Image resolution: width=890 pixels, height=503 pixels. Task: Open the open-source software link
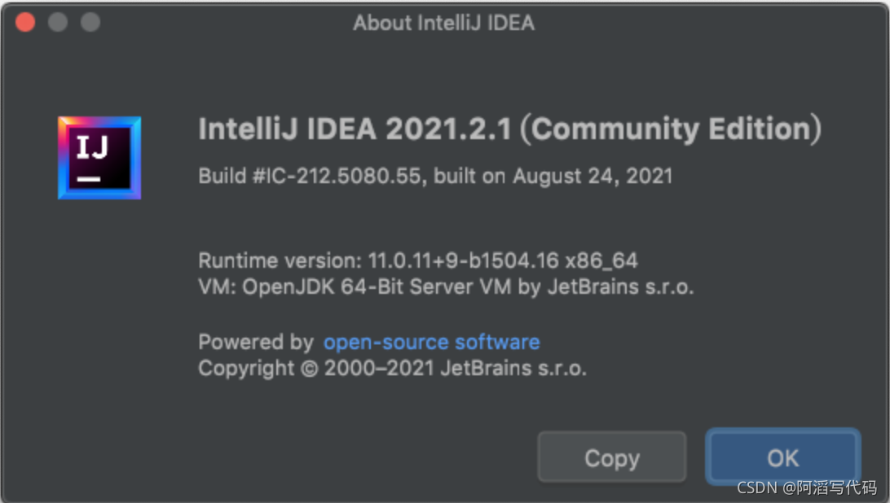[x=431, y=342]
